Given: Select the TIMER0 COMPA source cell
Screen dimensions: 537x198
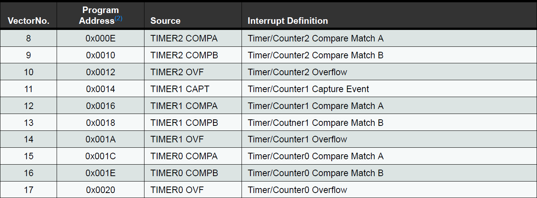Looking at the screenshot, I should point(184,156).
